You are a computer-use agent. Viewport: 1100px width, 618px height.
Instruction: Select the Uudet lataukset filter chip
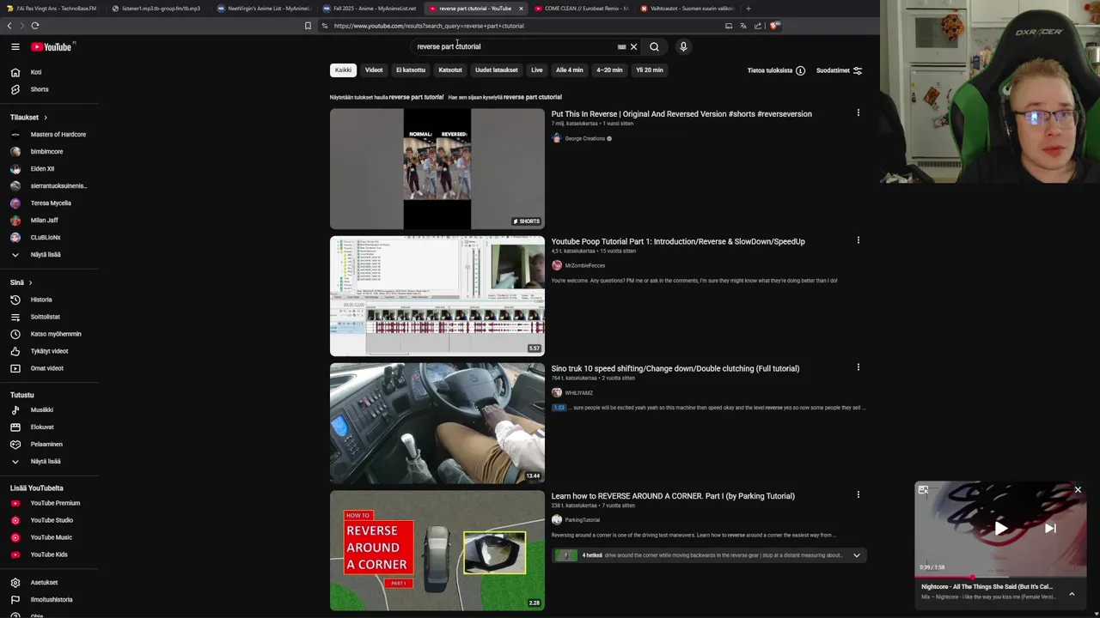[x=497, y=70]
